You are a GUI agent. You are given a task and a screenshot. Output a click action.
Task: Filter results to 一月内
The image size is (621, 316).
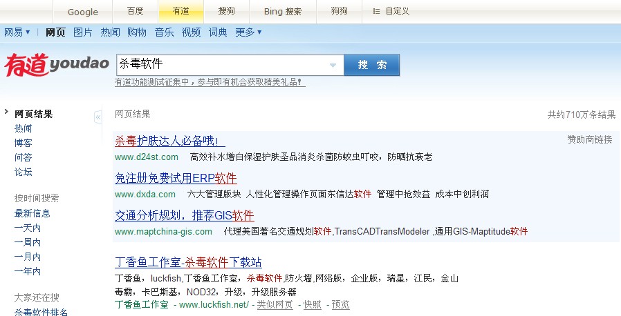coord(28,257)
